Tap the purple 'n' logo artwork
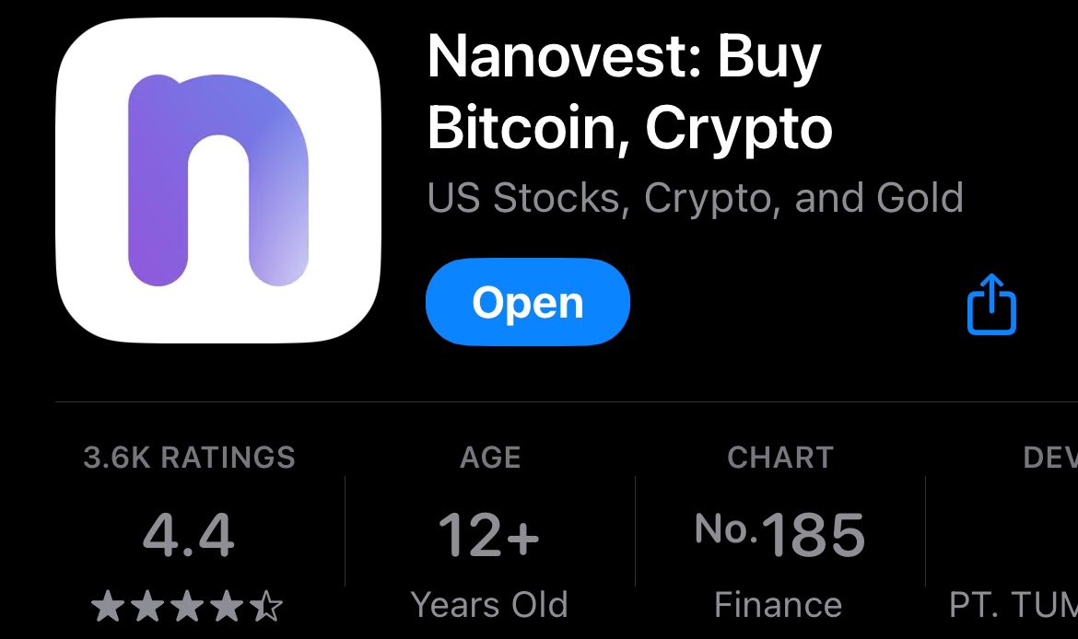 [218, 180]
